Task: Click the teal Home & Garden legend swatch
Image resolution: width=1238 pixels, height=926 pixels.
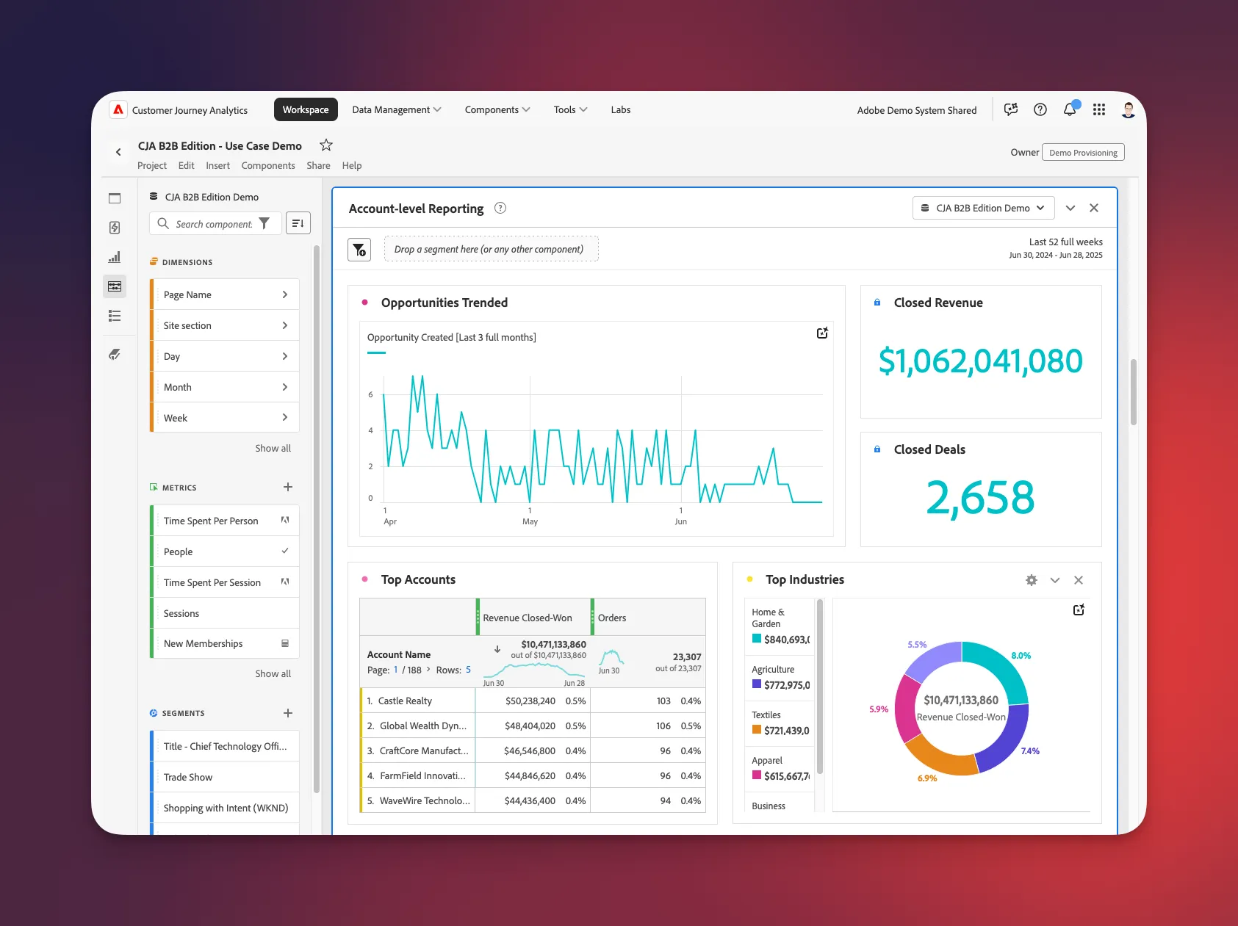Action: coord(757,639)
